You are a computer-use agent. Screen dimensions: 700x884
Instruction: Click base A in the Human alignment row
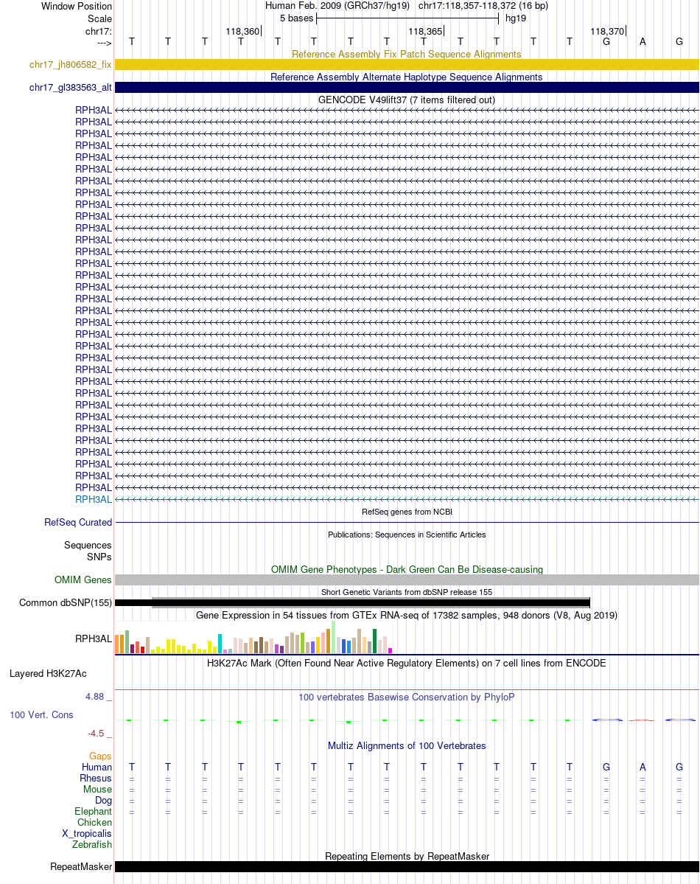tap(643, 768)
